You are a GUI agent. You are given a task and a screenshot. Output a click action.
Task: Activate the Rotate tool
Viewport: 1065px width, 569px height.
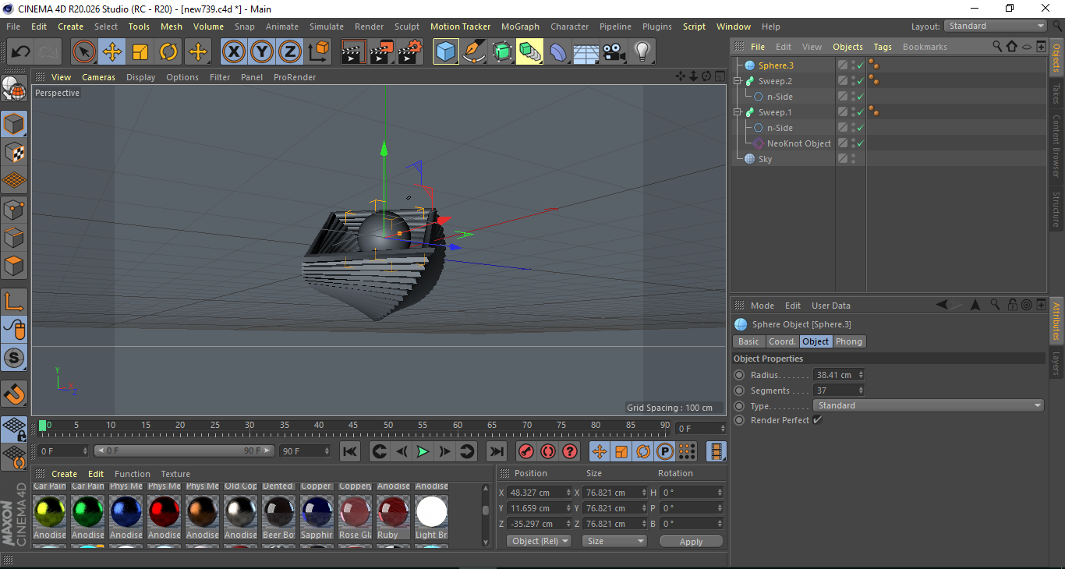coord(168,52)
